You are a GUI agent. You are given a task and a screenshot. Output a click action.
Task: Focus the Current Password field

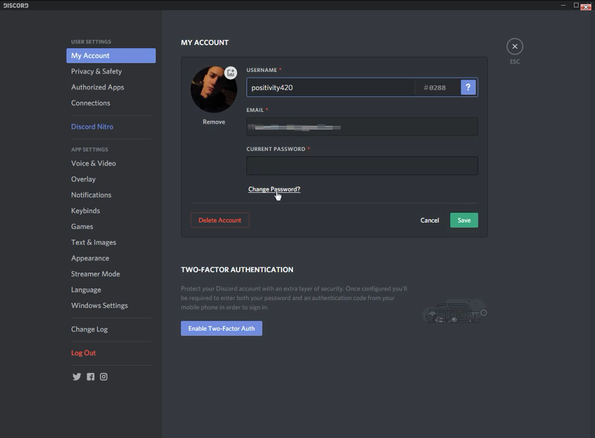(x=362, y=166)
